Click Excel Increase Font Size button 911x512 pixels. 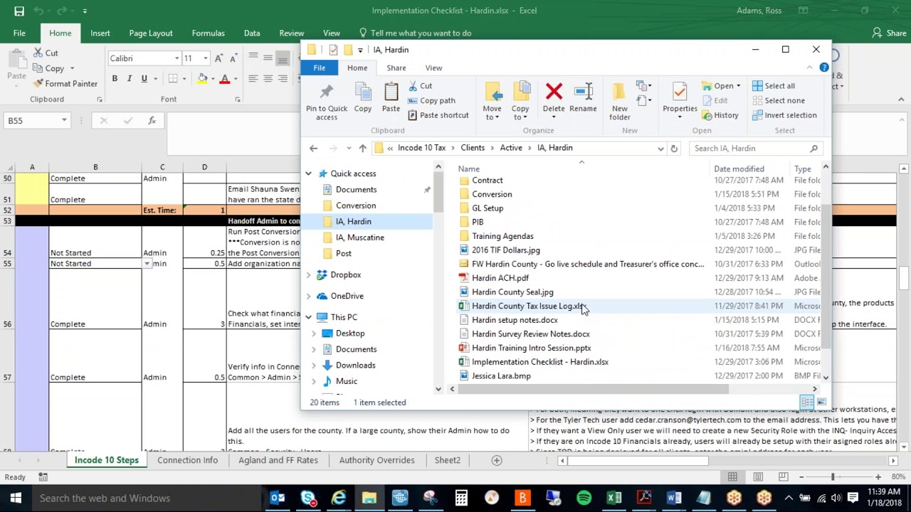219,58
